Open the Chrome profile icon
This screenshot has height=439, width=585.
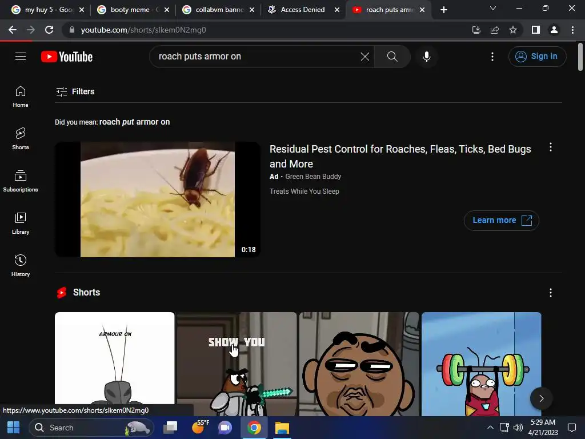tap(554, 30)
